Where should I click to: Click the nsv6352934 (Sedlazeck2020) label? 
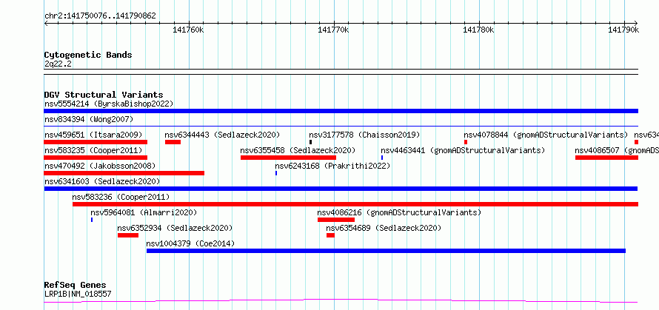pyautogui.click(x=175, y=228)
